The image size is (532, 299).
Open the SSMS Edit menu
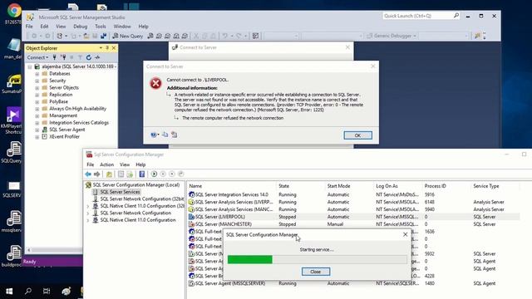tap(44, 26)
